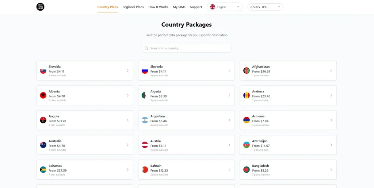Open the USD currency selector

pyautogui.click(x=265, y=7)
